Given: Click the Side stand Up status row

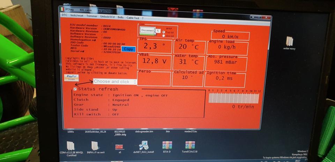Looking at the screenshot, I should pyautogui.click(x=96, y=110).
